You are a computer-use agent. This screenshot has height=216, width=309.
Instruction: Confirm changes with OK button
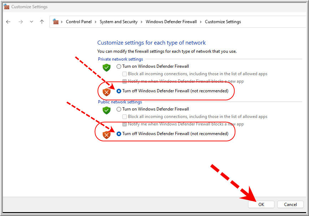(x=261, y=204)
